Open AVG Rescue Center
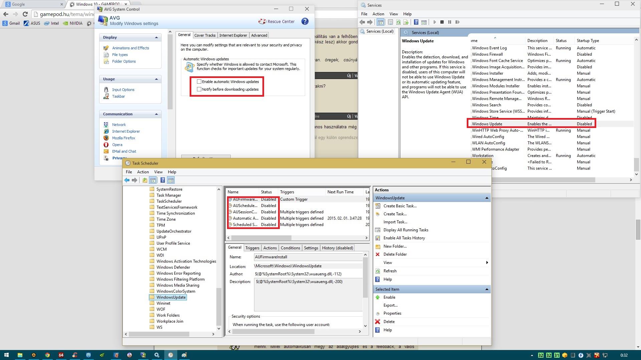This screenshot has width=641, height=360. point(276,22)
